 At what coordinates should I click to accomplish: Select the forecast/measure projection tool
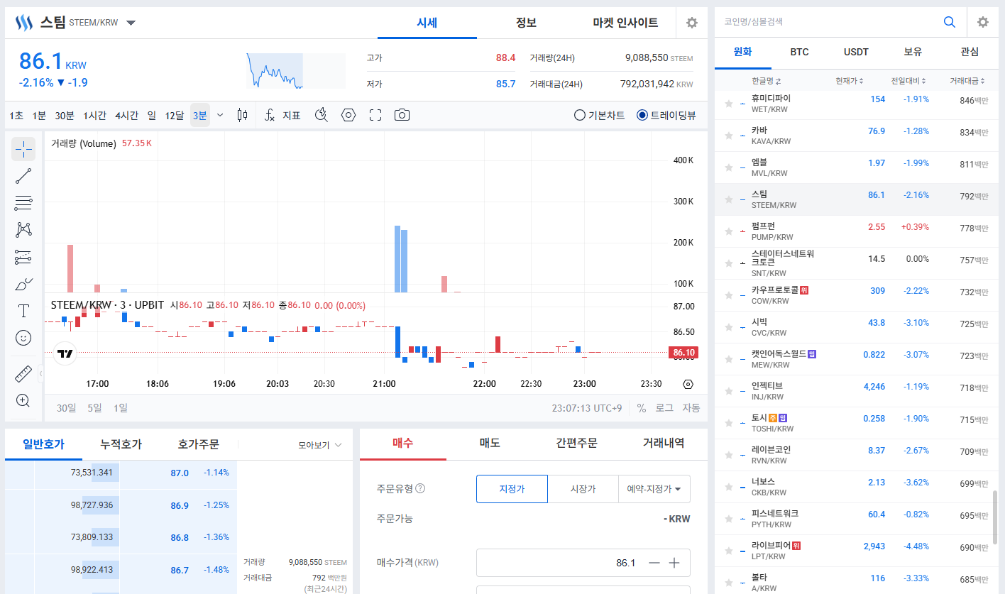click(x=23, y=257)
